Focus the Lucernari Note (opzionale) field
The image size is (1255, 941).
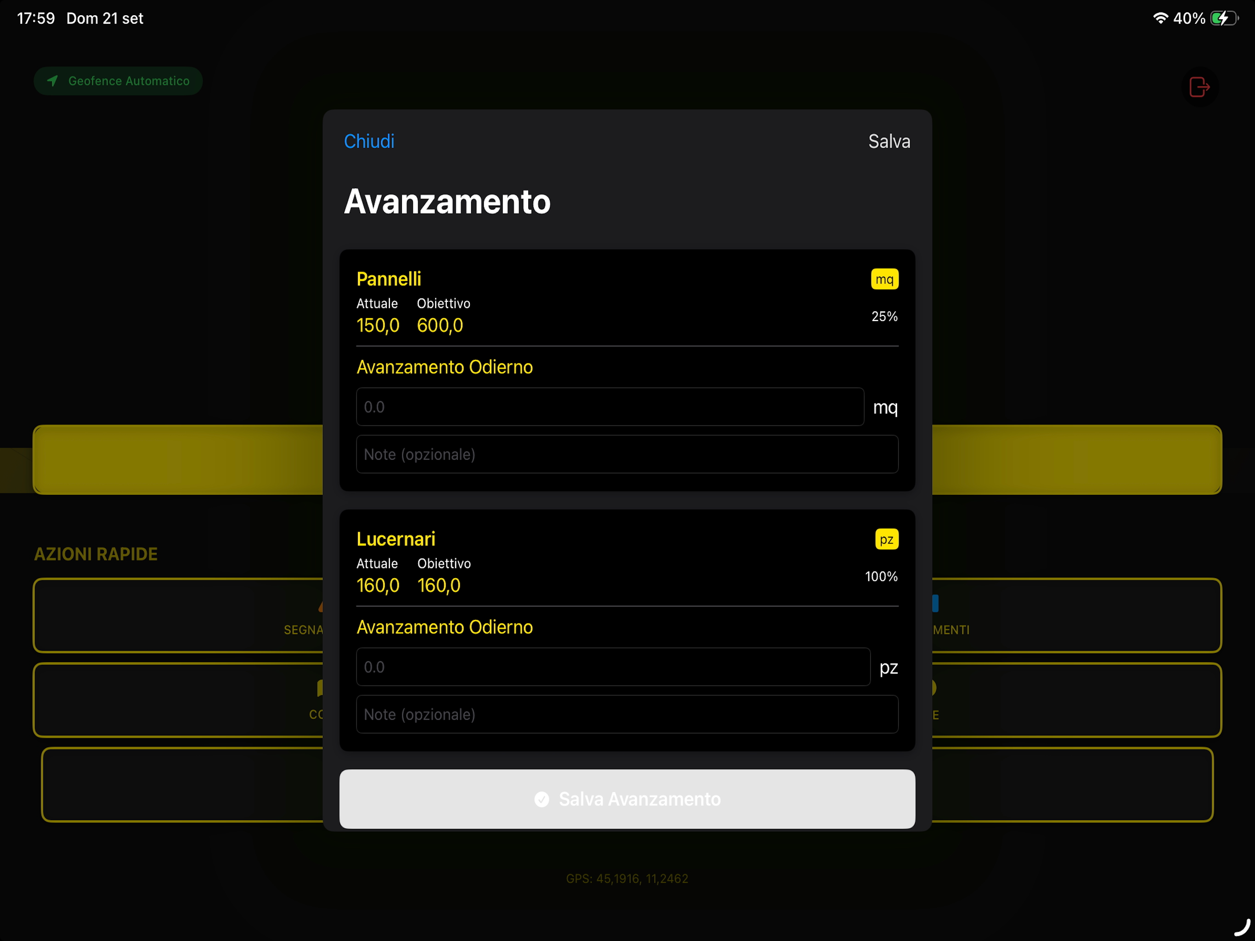tap(627, 714)
